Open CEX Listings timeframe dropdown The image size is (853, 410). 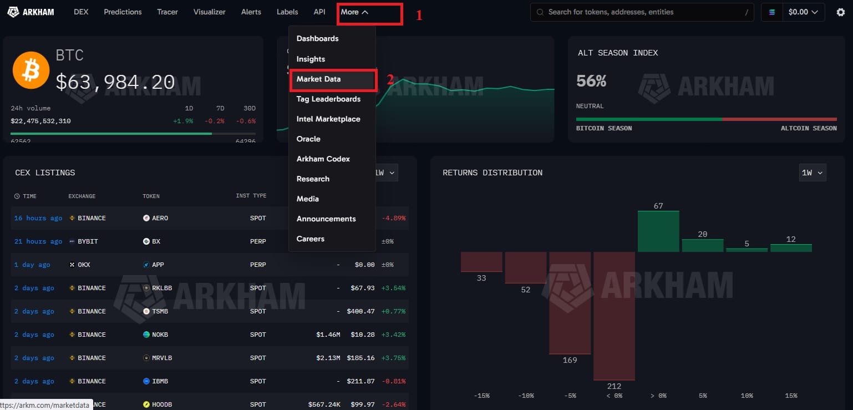pyautogui.click(x=385, y=173)
